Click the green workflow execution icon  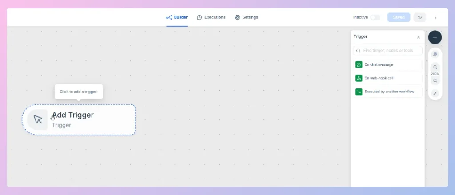(359, 92)
